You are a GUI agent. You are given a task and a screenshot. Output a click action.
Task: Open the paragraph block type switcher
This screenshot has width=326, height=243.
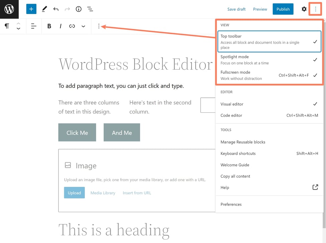click(x=7, y=26)
